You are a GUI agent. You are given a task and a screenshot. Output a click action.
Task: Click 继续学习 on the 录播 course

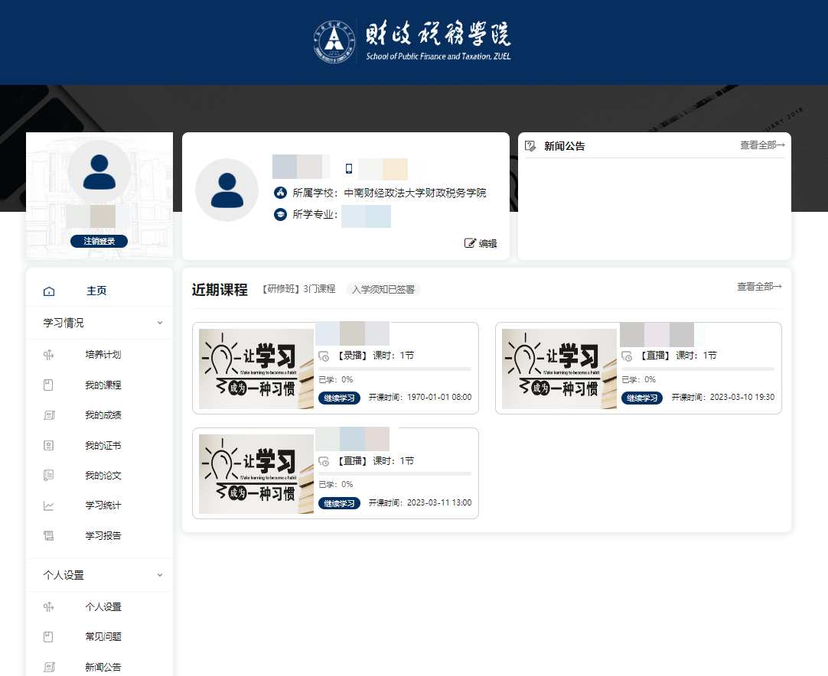pos(339,398)
